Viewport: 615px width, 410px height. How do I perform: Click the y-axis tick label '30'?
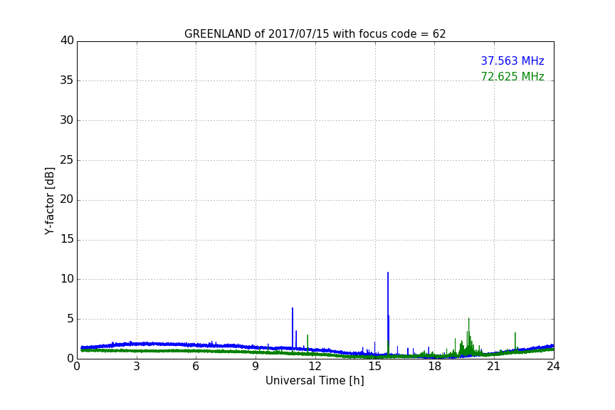click(67, 120)
